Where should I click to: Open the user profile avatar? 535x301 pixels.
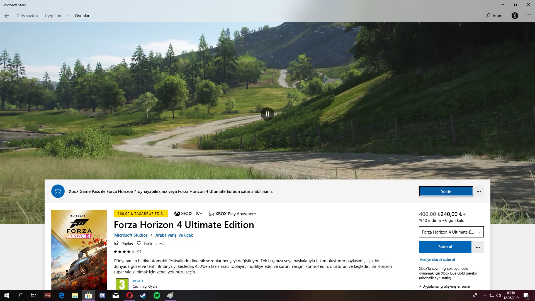(x=515, y=16)
